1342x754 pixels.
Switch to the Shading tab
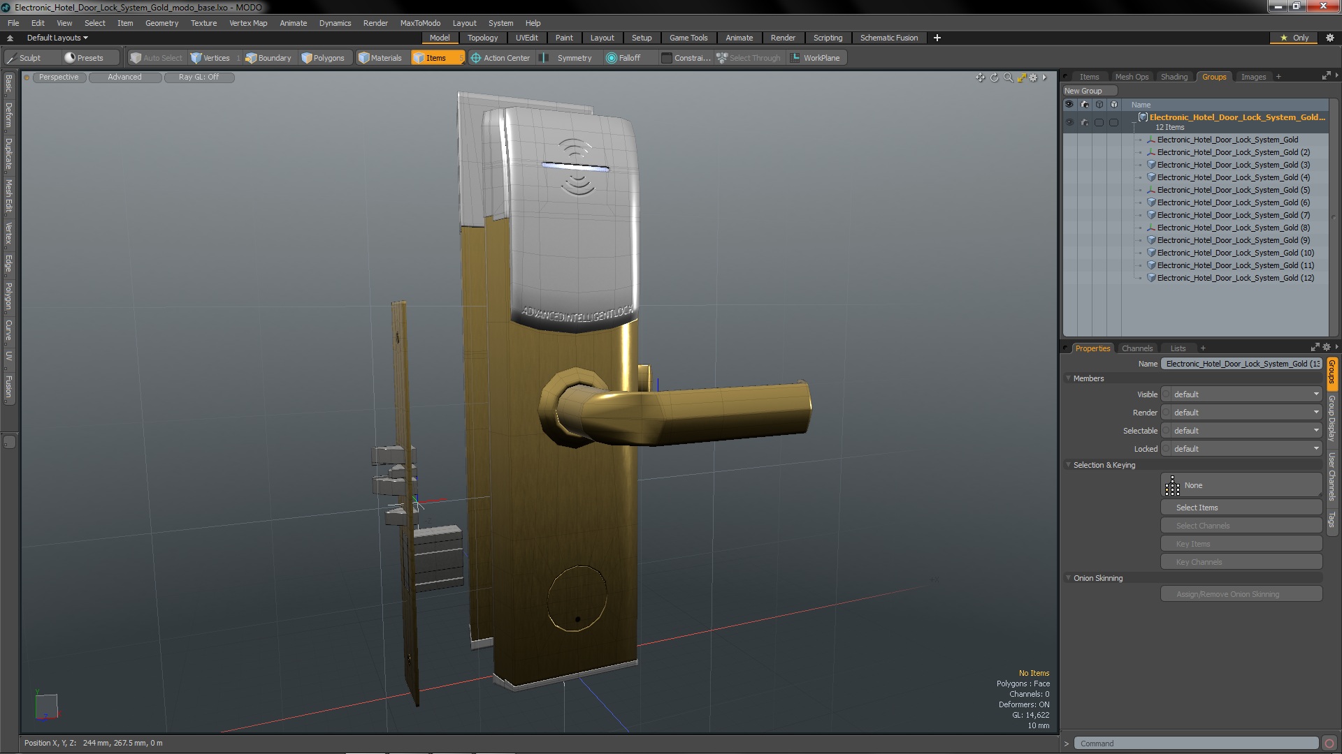pos(1174,77)
